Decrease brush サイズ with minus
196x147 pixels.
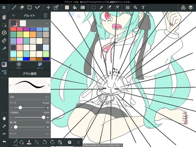point(12,108)
